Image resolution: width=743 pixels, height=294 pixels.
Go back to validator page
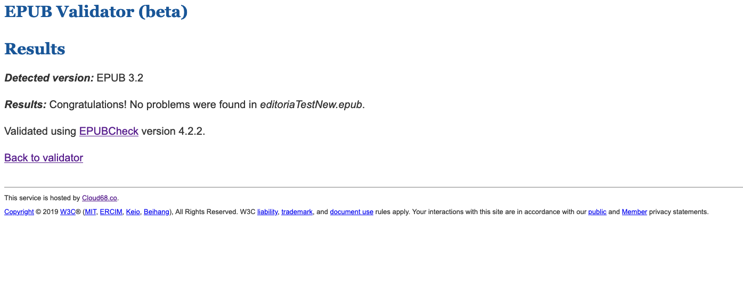(x=44, y=158)
